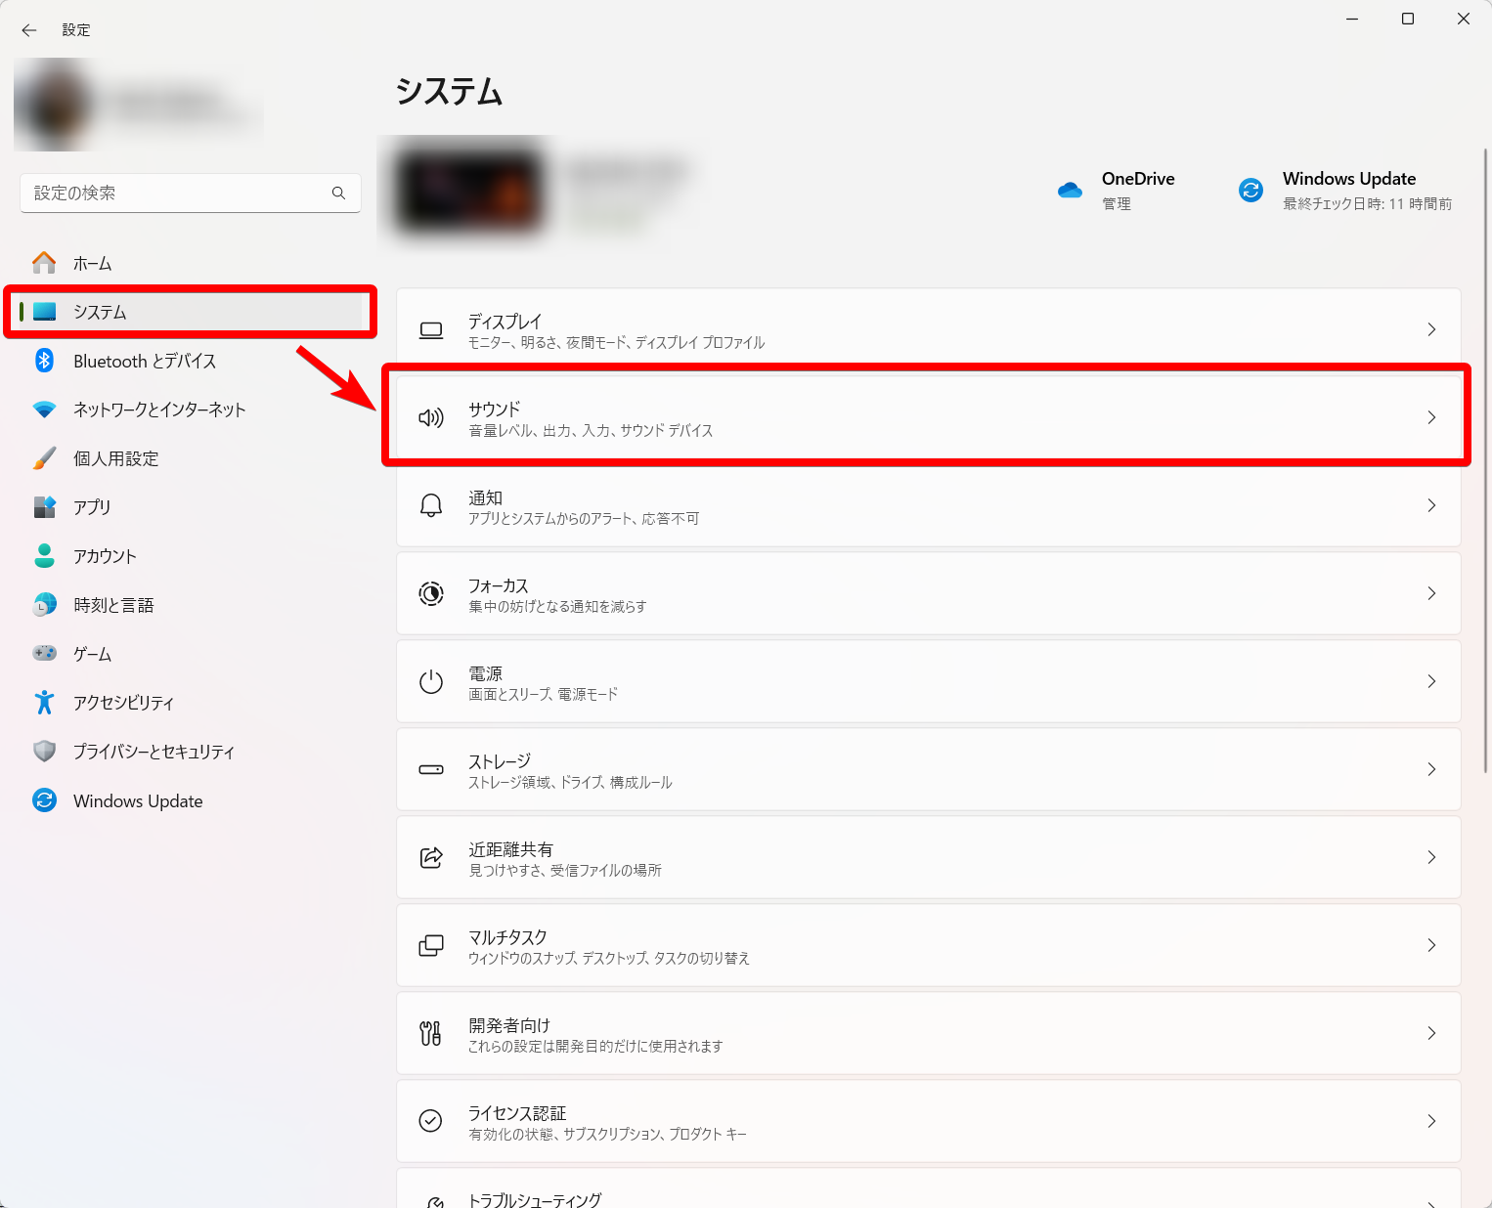Expand the フォーカス row chevron

pyautogui.click(x=1431, y=593)
